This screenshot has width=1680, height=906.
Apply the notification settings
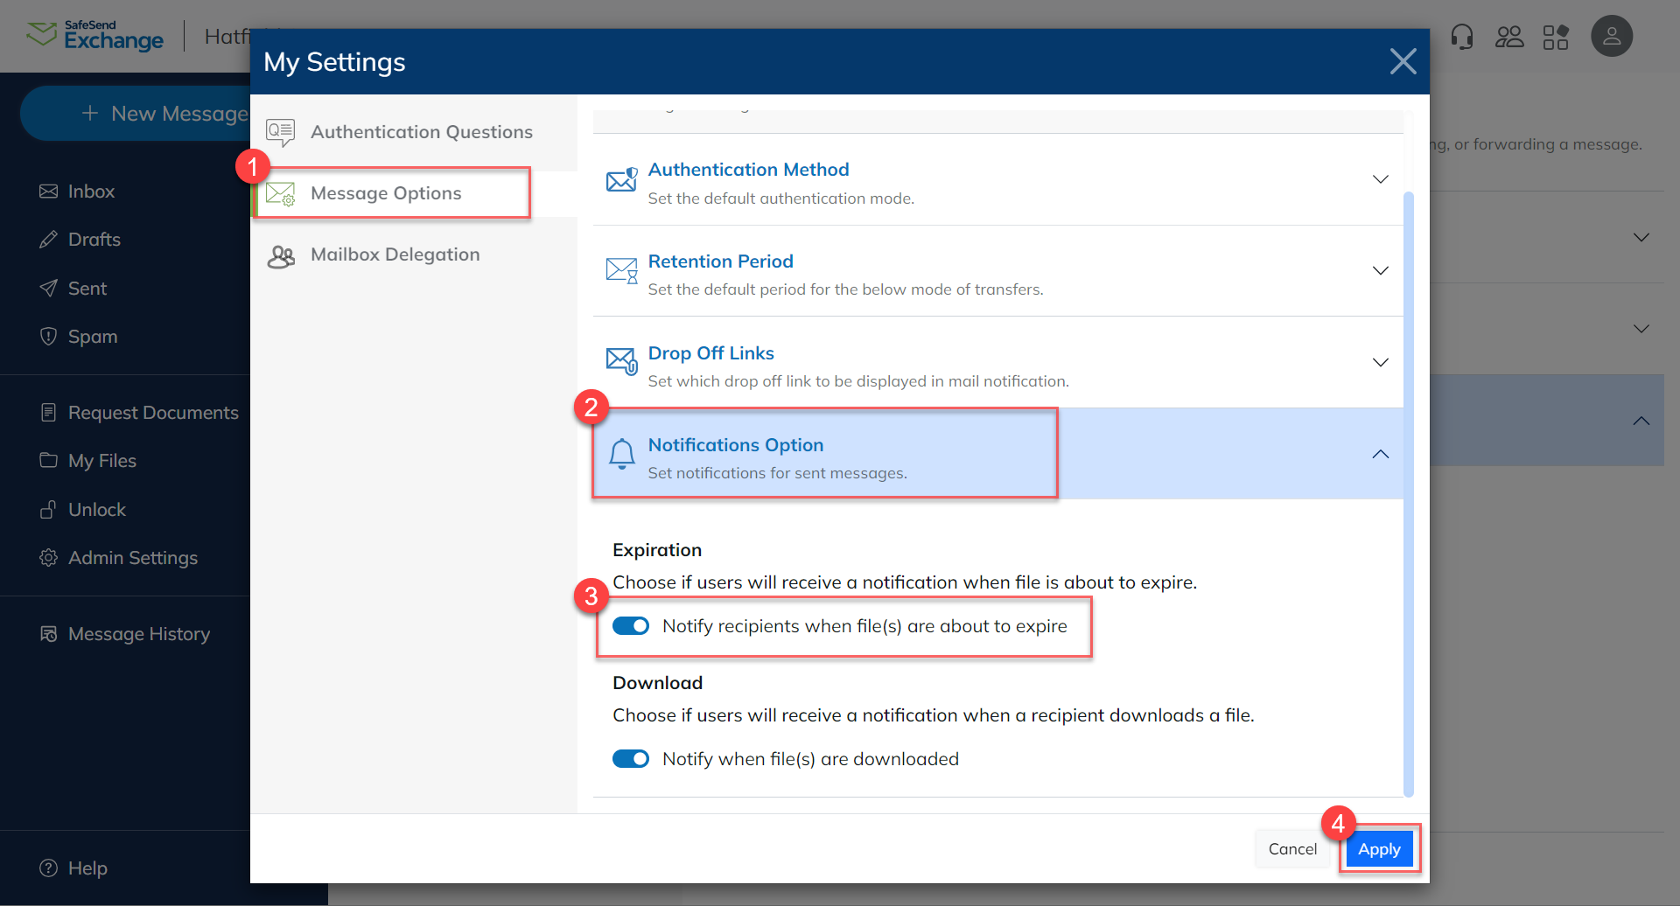(1379, 848)
